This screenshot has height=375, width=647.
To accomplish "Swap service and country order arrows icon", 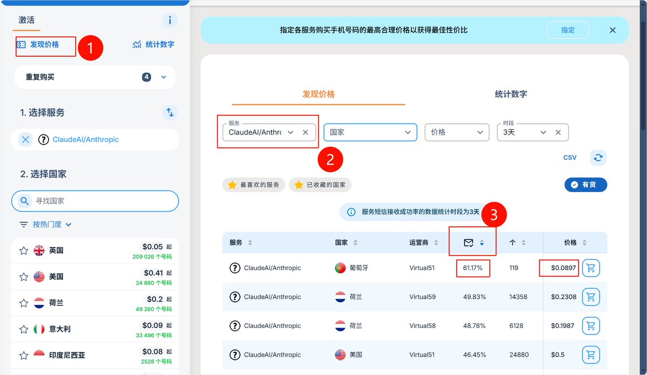I will [x=169, y=112].
